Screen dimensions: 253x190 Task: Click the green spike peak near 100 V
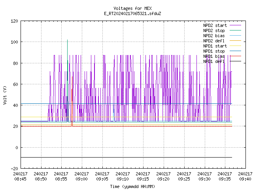click(67, 40)
